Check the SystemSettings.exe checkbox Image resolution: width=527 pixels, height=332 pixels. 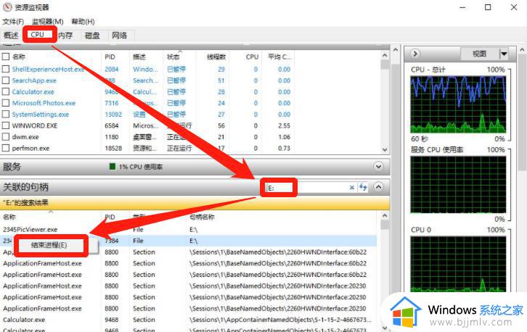(5, 114)
